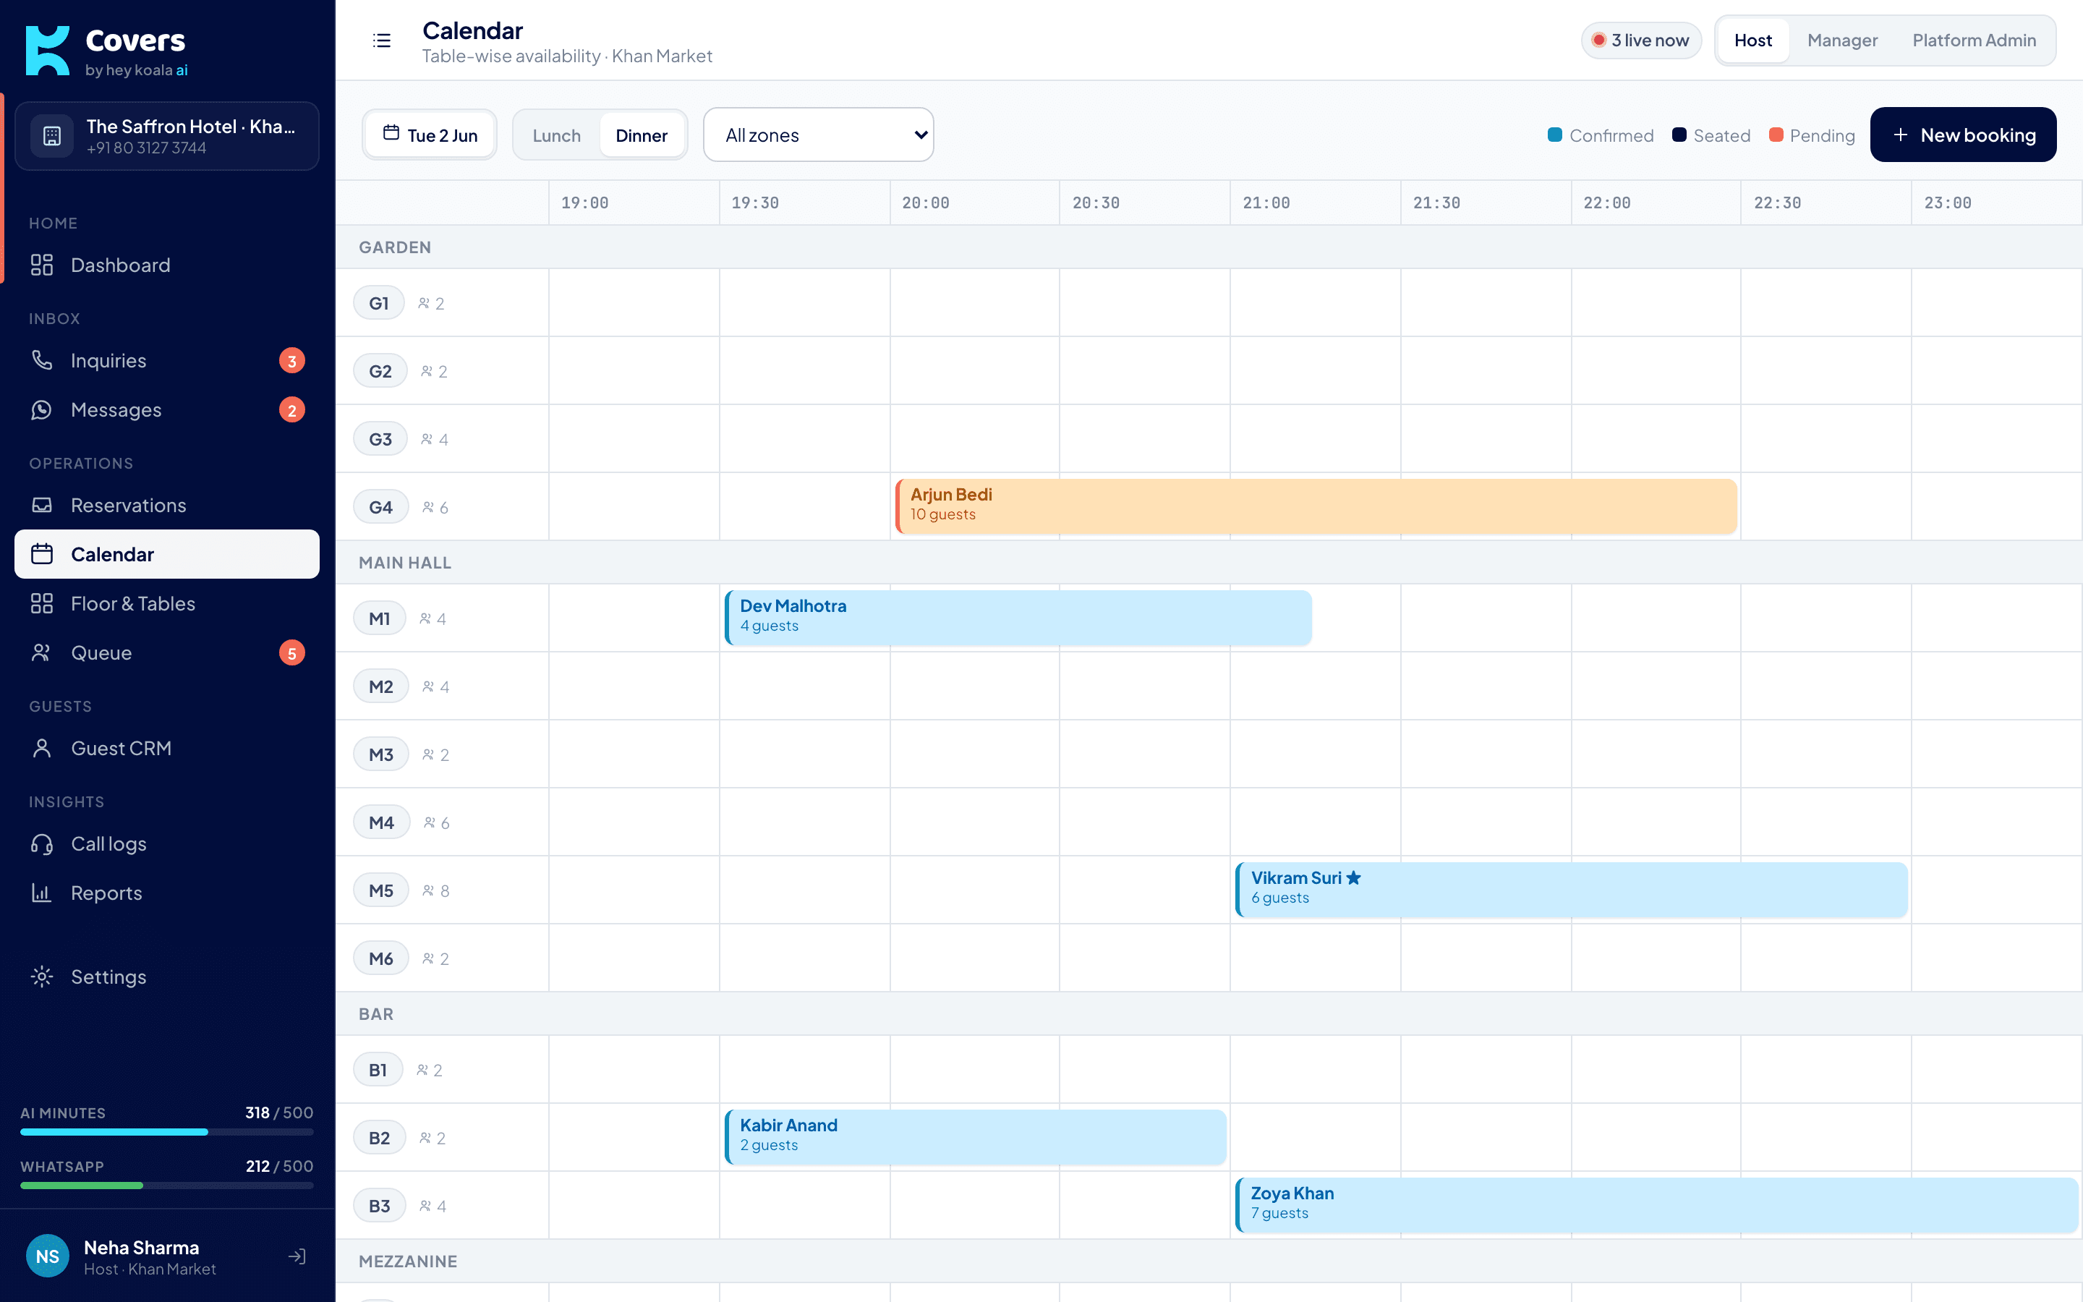Click the Call logs headset icon
The height and width of the screenshot is (1302, 2083).
[41, 844]
